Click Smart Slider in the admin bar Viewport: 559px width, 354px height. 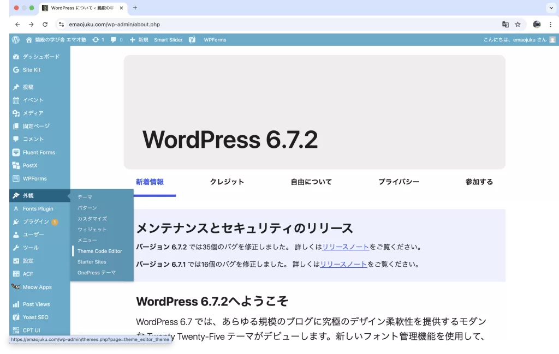point(168,40)
